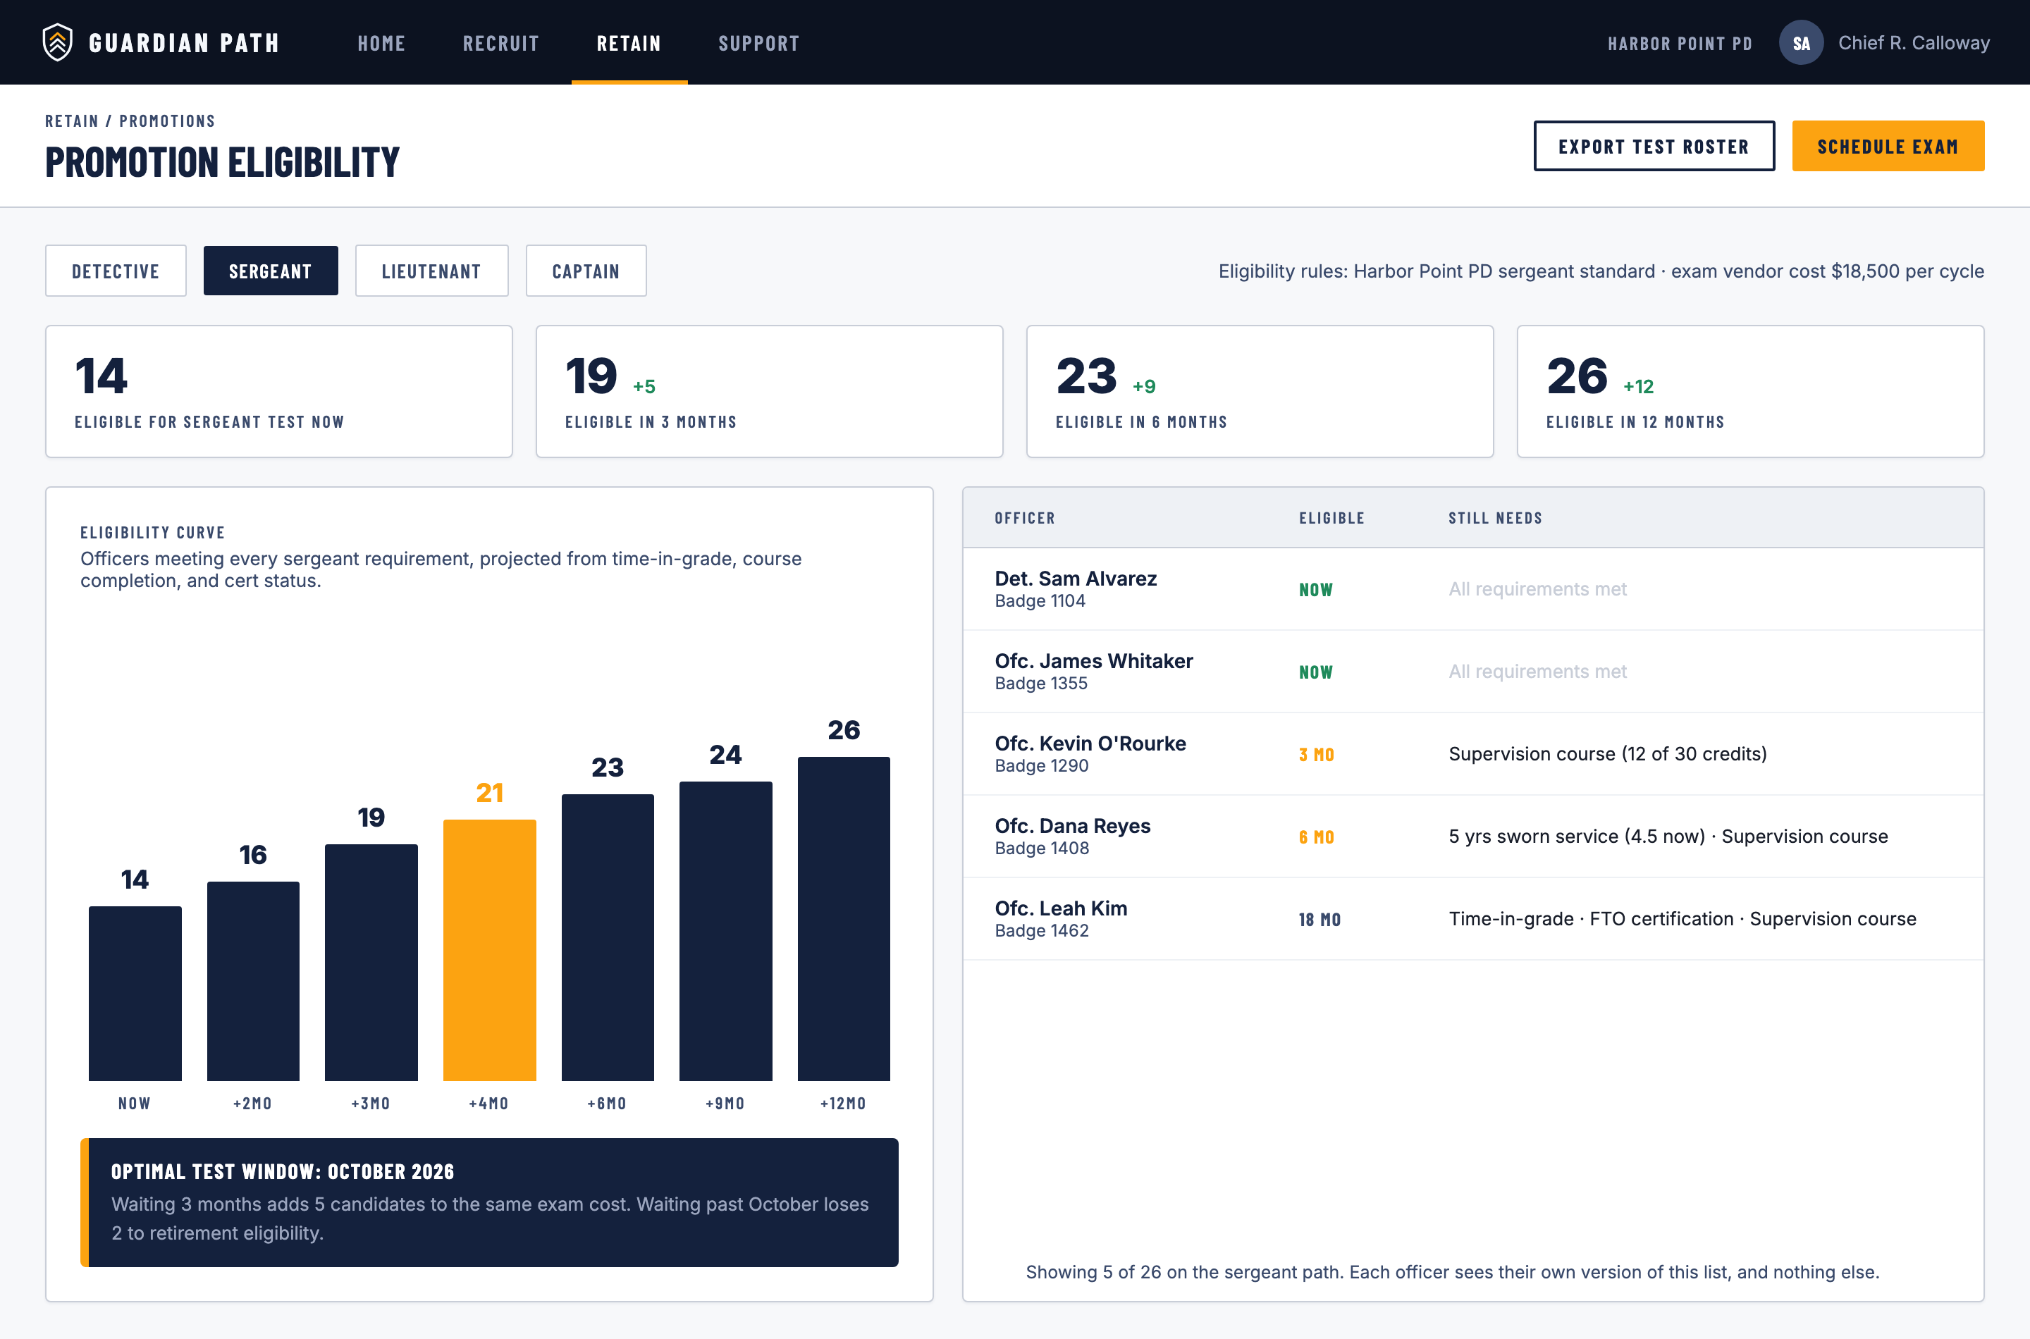Click Showing 5 of 26 footer text
This screenshot has width=2030, height=1339.
(1452, 1271)
